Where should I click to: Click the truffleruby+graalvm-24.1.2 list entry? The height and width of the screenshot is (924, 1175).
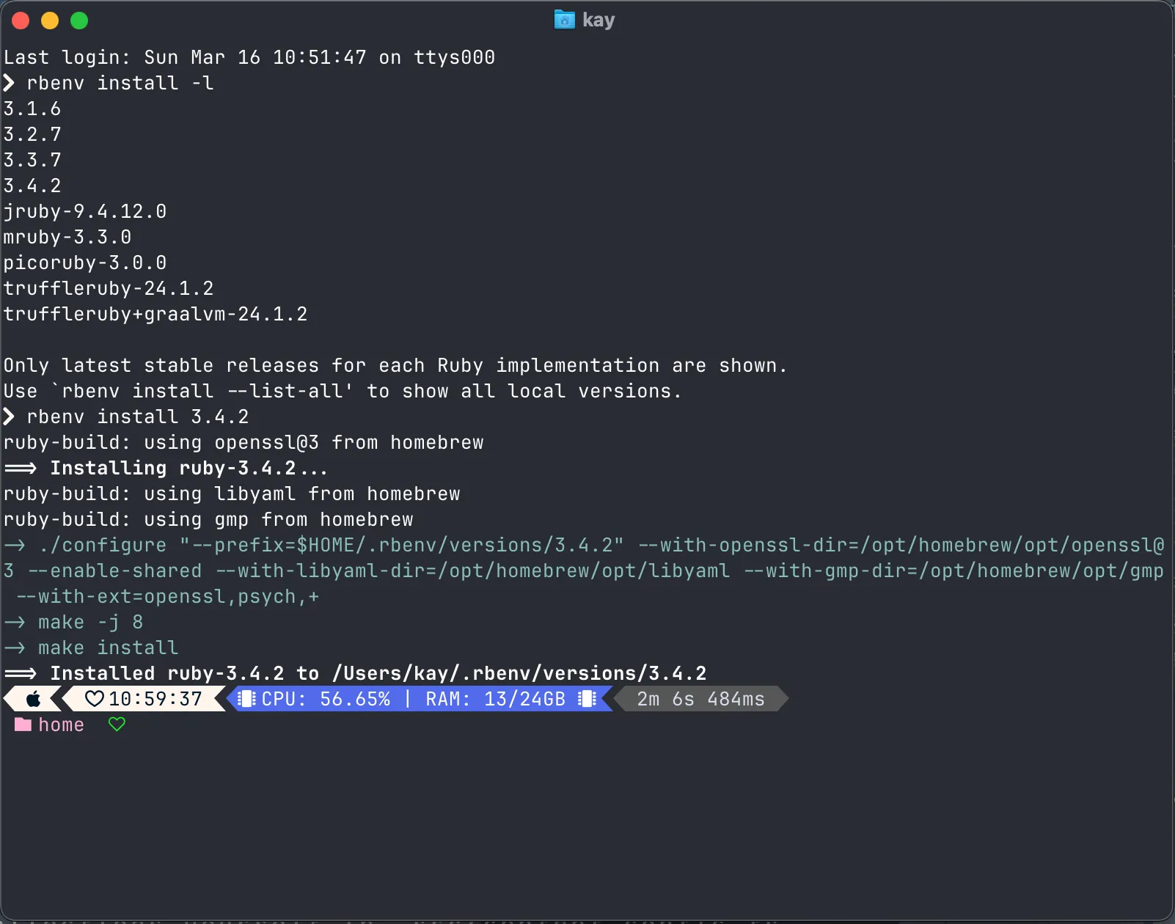click(155, 314)
